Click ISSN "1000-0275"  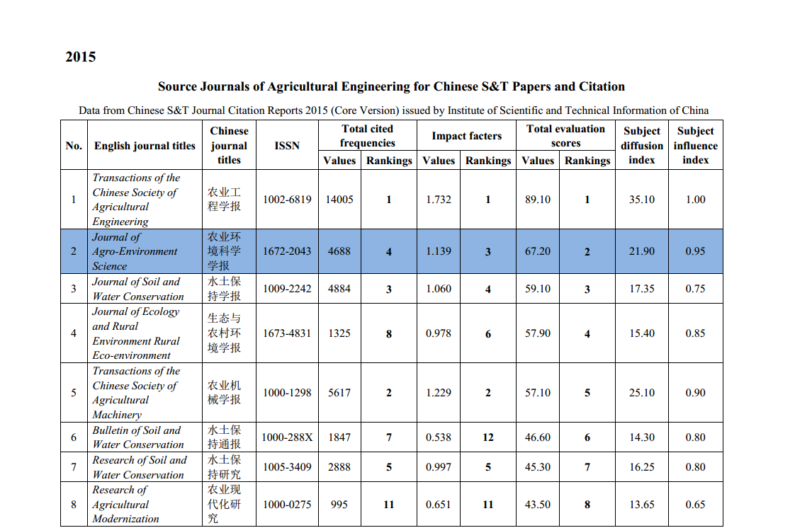(287, 504)
